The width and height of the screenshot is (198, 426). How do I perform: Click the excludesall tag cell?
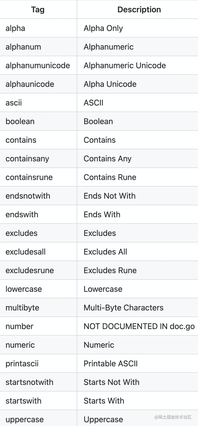(x=26, y=252)
